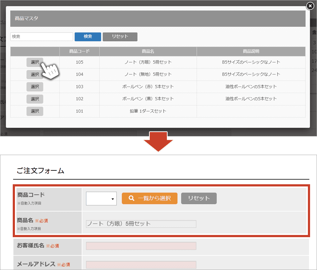The width and height of the screenshot is (317, 270).
Task: Click the お客様氏名 input field
Action: coord(141,246)
